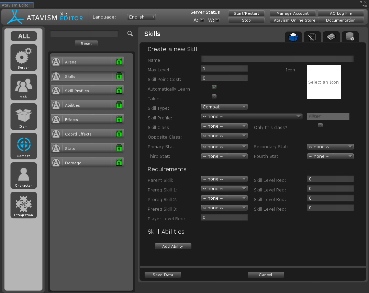Viewport: 369px width, 293px height.
Task: Select Abilities in the module list
Action: point(87,105)
